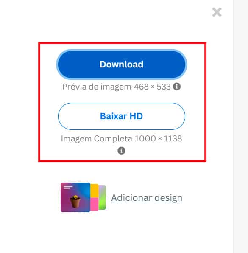248x253 pixels.
Task: Click the 468 × 533 preview dimensions
Action: click(152, 87)
